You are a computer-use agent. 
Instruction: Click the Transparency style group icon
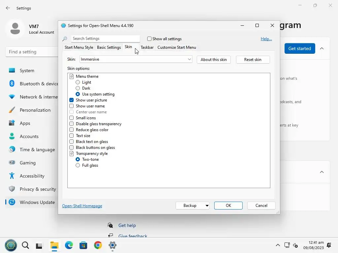(72, 154)
